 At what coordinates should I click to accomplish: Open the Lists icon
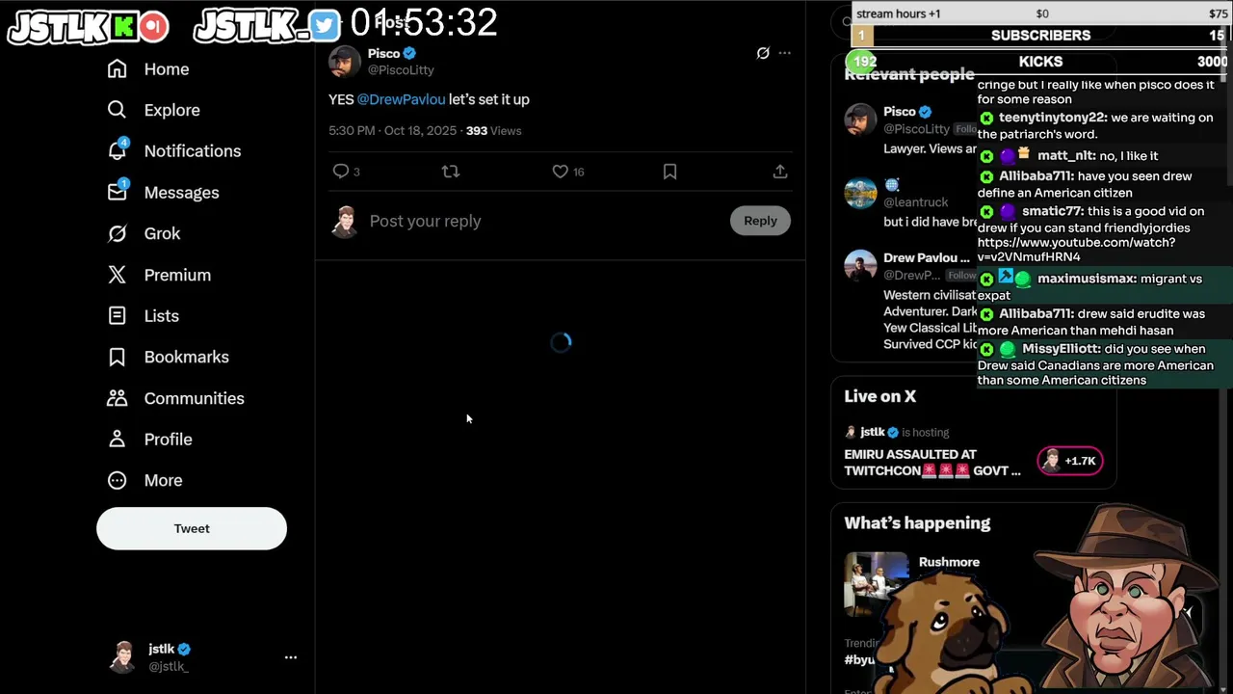point(117,316)
